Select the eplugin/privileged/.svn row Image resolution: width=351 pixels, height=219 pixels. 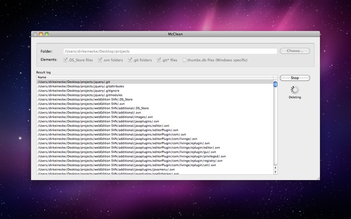tap(155, 156)
